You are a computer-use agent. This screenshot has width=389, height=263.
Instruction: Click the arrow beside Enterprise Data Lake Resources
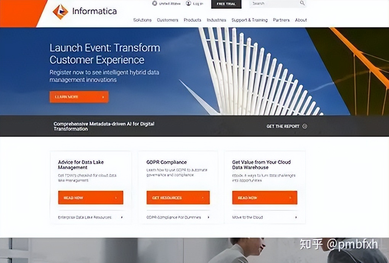[122, 217]
